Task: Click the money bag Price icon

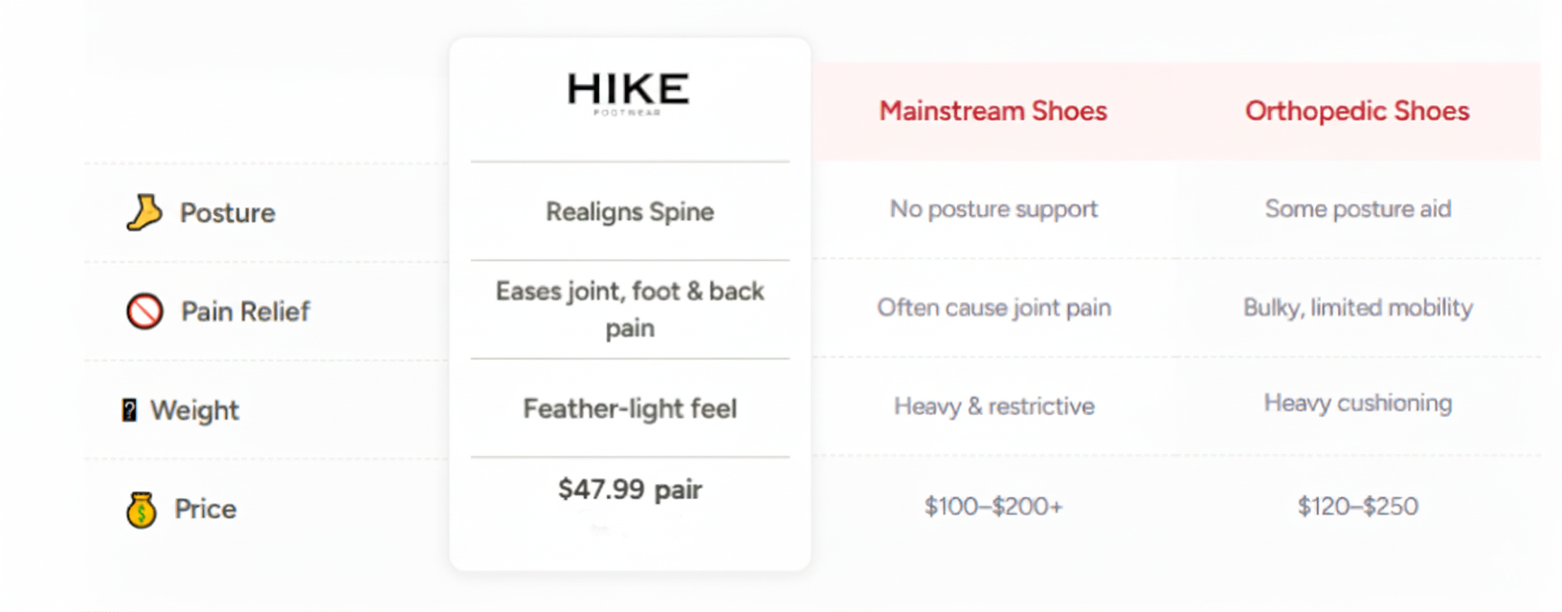Action: tap(141, 510)
